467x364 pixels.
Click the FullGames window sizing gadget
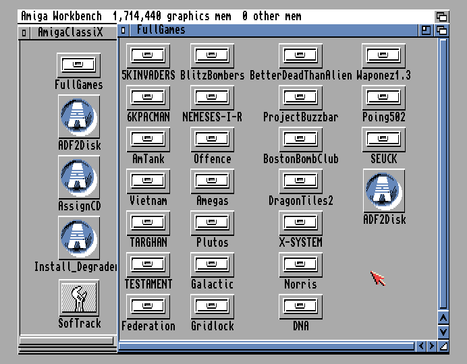point(443,346)
